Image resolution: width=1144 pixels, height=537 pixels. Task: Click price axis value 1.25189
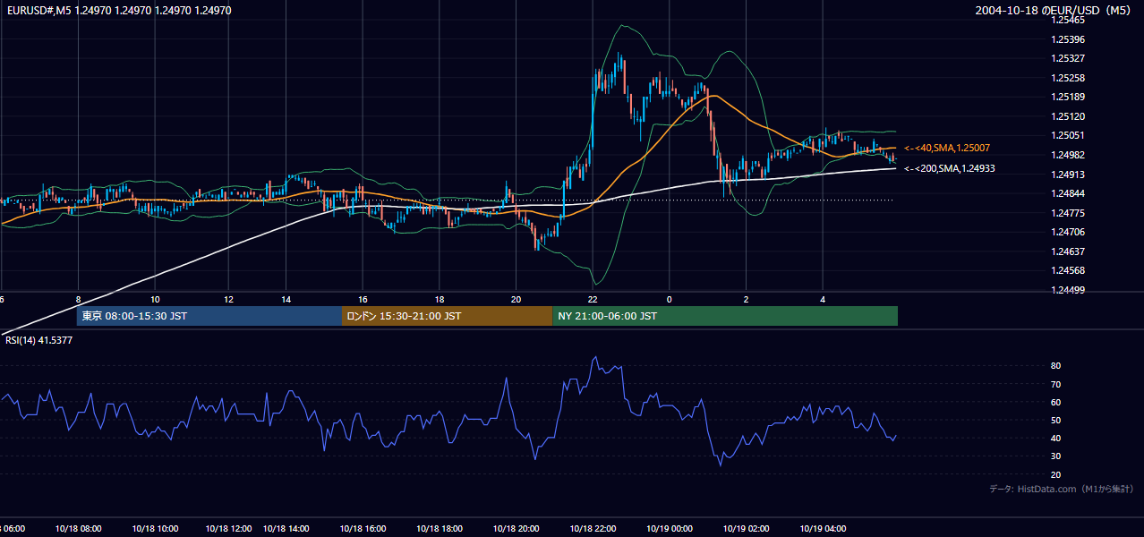(x=1068, y=97)
